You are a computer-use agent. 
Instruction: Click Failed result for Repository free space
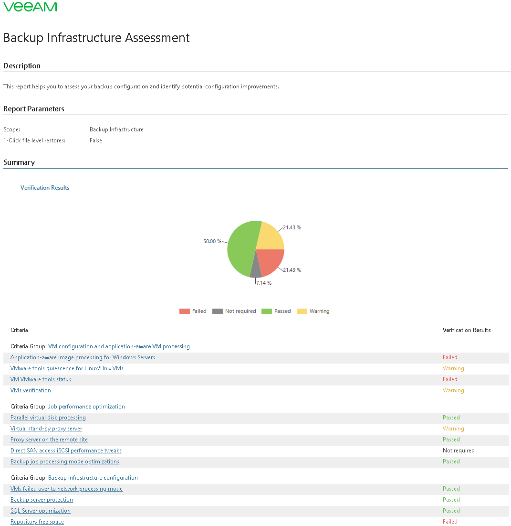click(450, 522)
